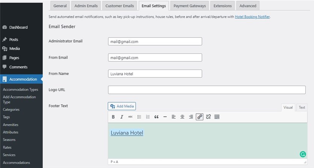The width and height of the screenshot is (314, 168).
Task: Open the Grammarly widget in editor
Action: pos(303,154)
